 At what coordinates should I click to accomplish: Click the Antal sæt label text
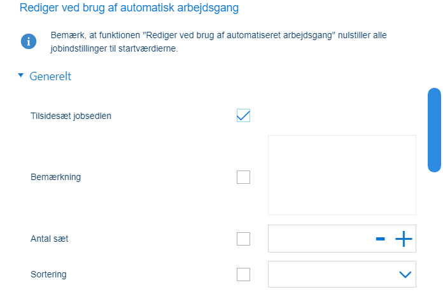[x=50, y=239]
